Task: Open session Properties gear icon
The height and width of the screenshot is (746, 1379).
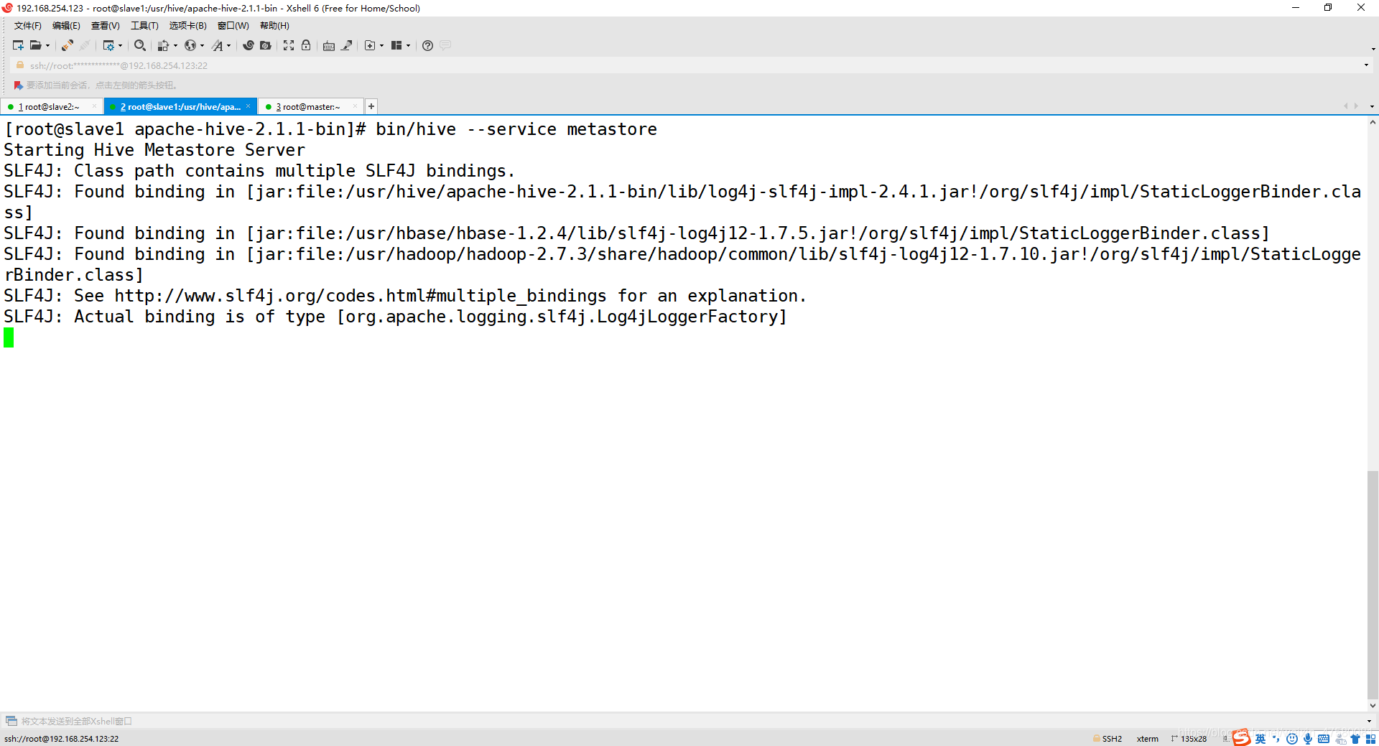Action: click(108, 45)
